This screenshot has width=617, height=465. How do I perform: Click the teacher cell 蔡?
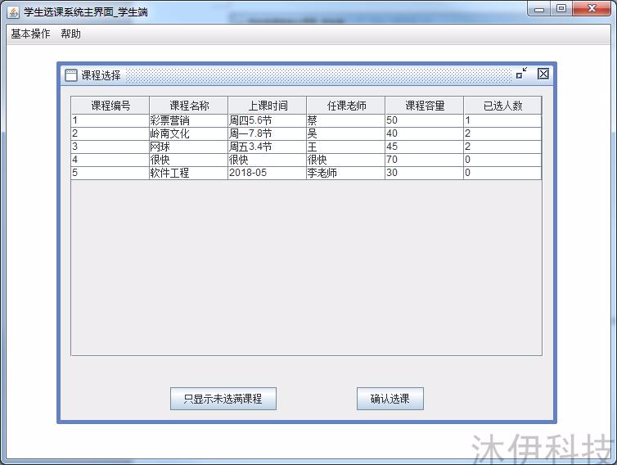345,120
